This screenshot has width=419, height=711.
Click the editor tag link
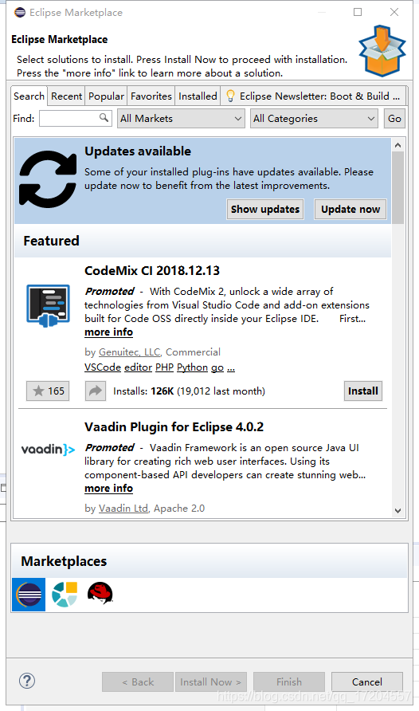(x=138, y=367)
